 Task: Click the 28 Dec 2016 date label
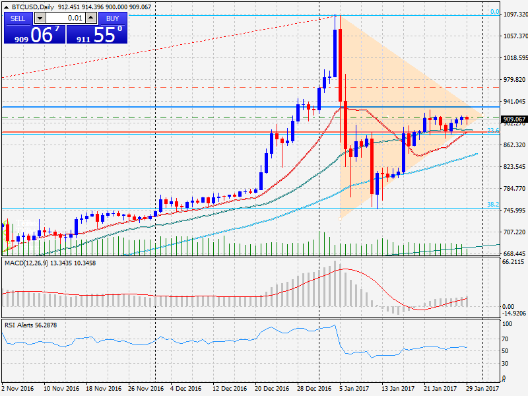315,388
